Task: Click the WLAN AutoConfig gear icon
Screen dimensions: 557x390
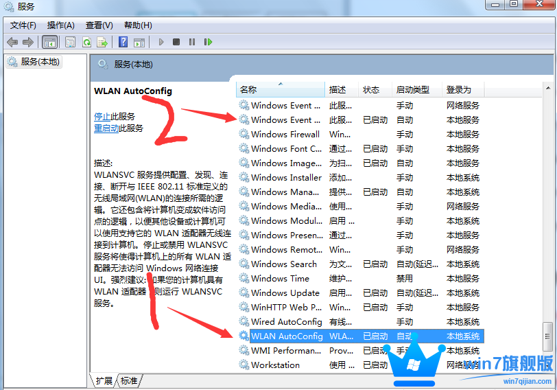Action: [244, 336]
